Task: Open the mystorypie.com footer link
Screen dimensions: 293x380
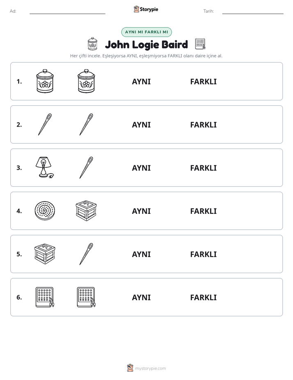Action: coord(150,368)
